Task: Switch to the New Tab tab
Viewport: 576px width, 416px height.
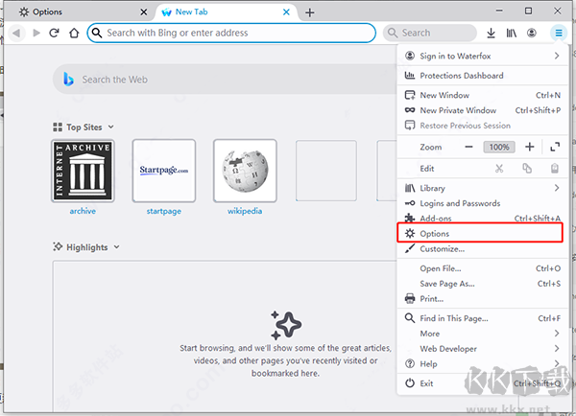Action: tap(228, 12)
